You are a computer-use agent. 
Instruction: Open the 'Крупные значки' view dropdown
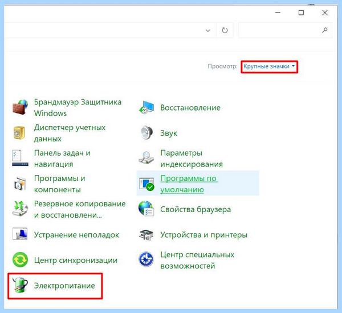point(269,66)
